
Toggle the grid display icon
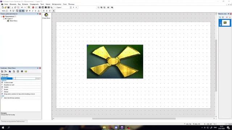click(x=20, y=11)
